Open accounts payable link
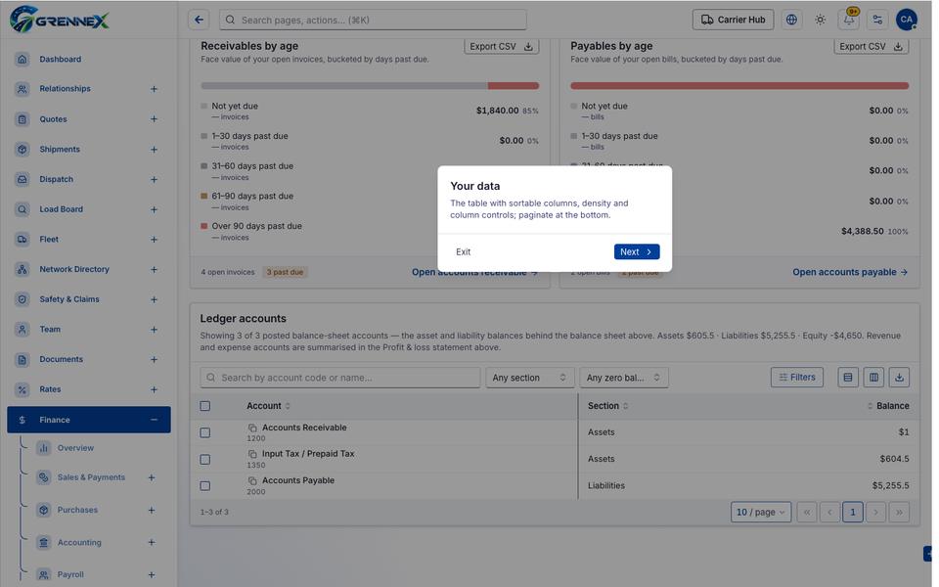Image resolution: width=939 pixels, height=587 pixels. tap(850, 272)
